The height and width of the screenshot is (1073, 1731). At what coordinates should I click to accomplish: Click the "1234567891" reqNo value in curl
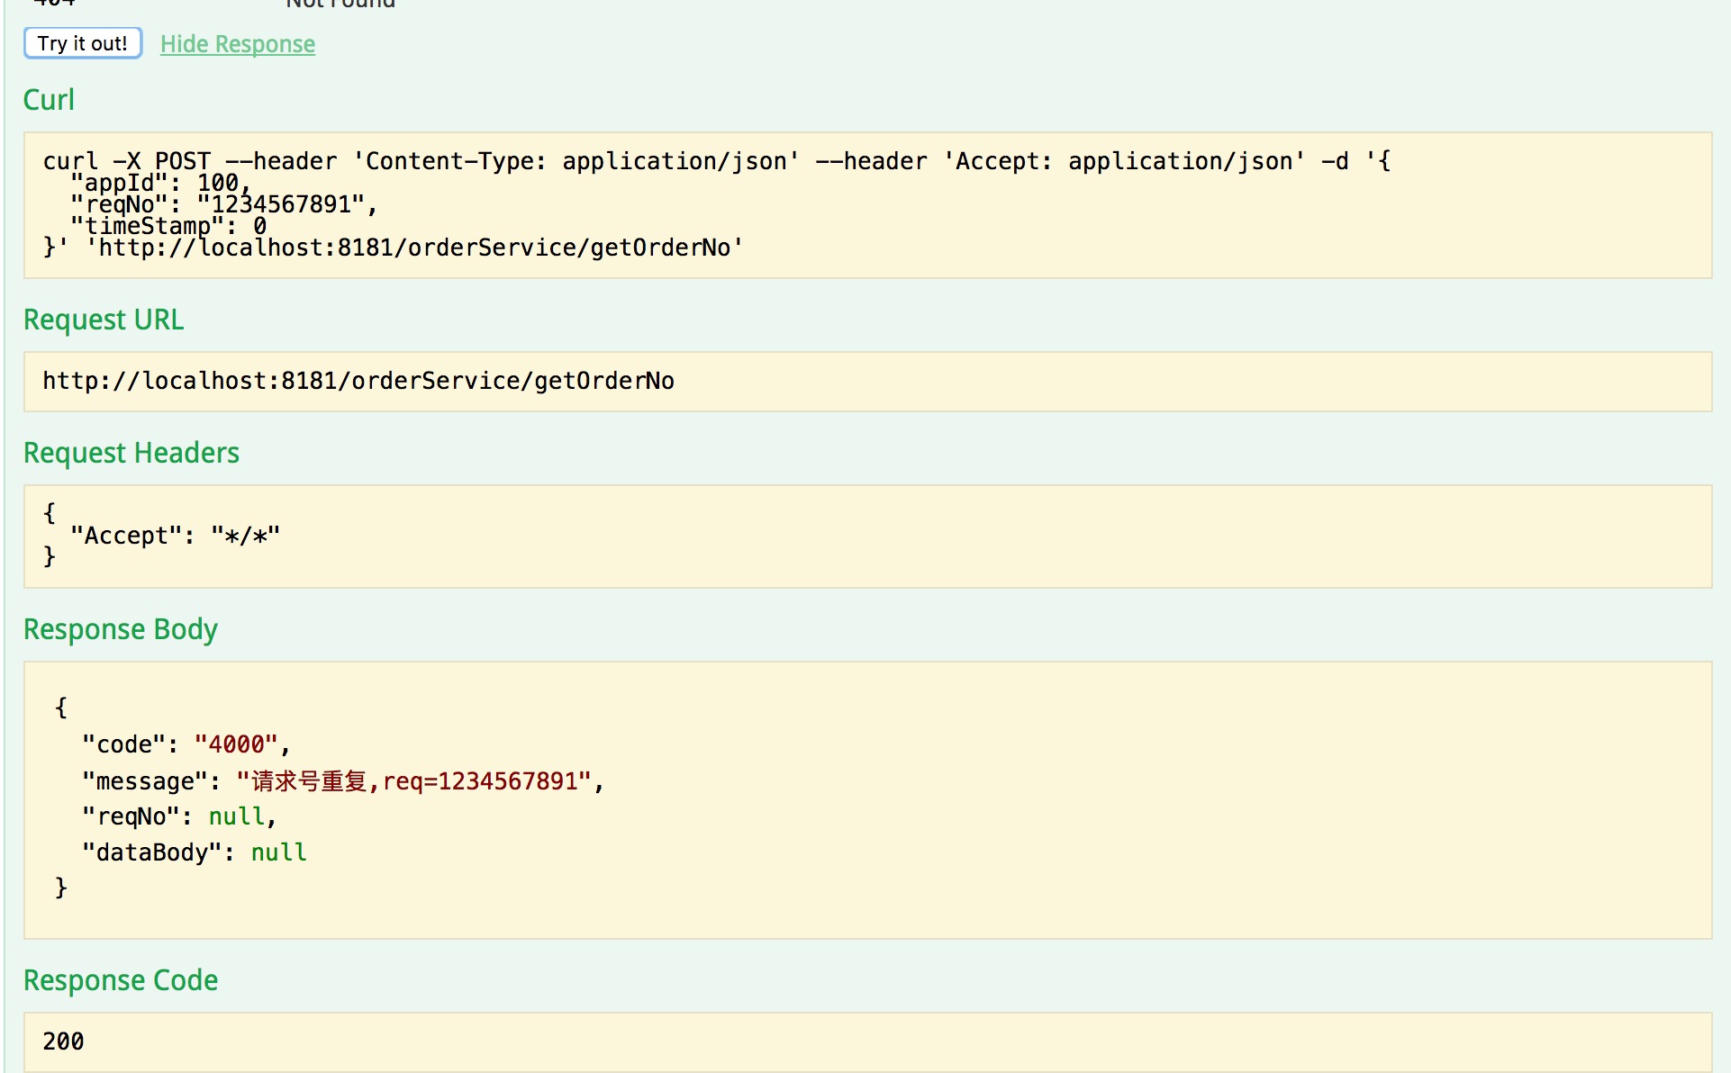(281, 204)
